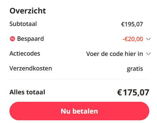
Task: Click 'Voer de code hier in' field
Action: click(115, 54)
